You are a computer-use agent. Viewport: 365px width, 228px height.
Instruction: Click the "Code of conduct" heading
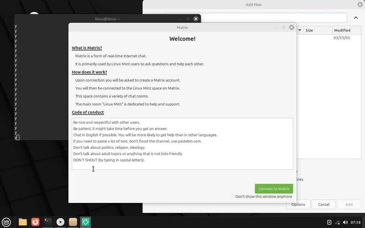[x=88, y=112]
